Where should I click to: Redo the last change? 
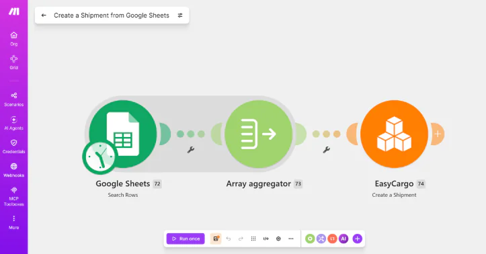(x=241, y=239)
